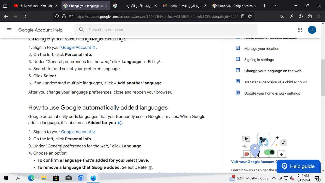Open the Extensions puzzle icon

tap(310, 16)
